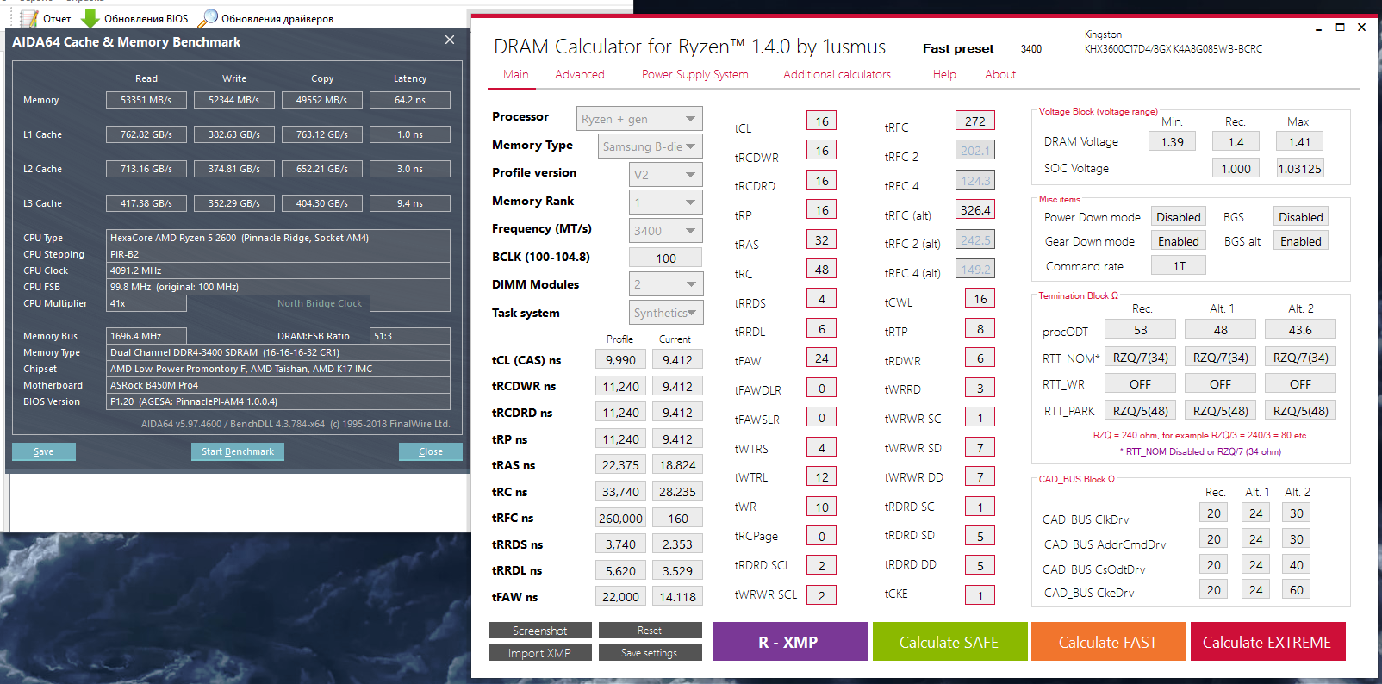The width and height of the screenshot is (1382, 684).
Task: Open the Help tab
Action: pyautogui.click(x=944, y=74)
